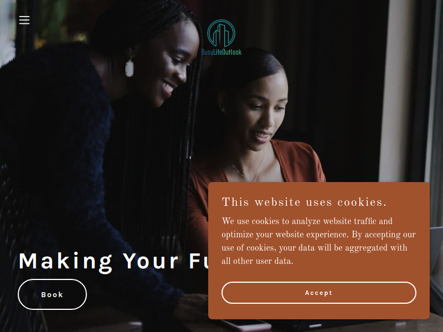The width and height of the screenshot is (443, 332).
Task: Click the dark navy fuzzy sweater sleeve
Action: pyautogui.click(x=56, y=141)
